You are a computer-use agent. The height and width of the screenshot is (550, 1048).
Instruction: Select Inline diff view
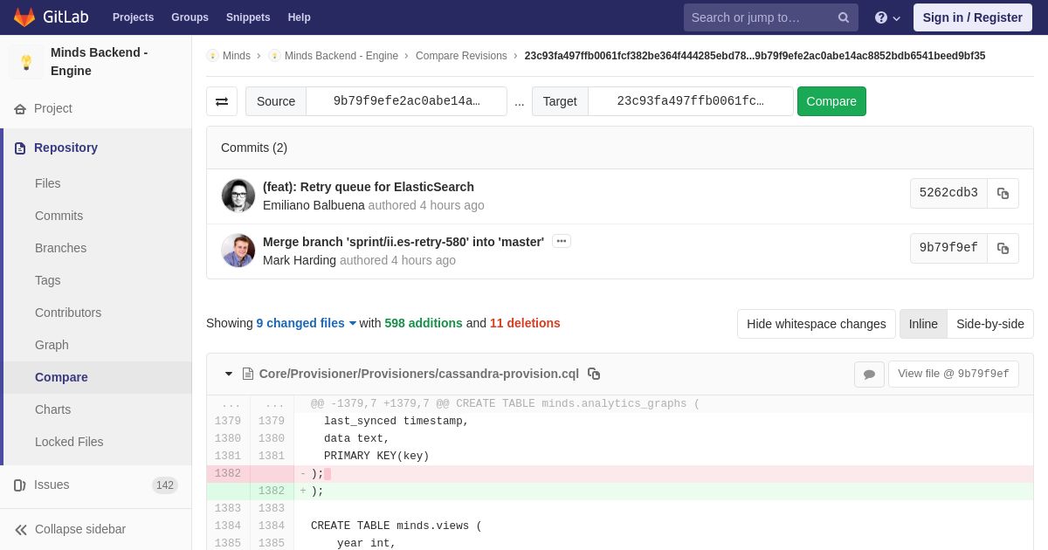click(x=923, y=324)
